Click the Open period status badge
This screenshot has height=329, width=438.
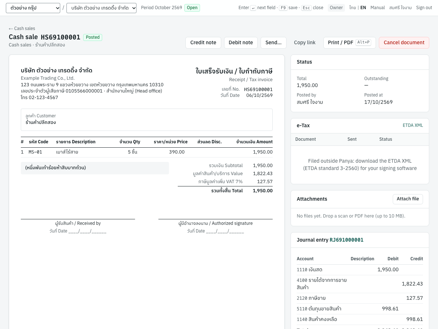(192, 8)
